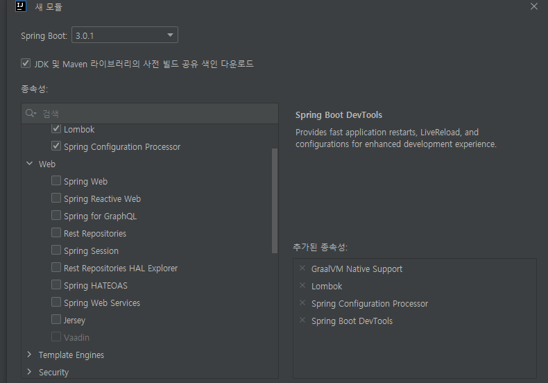Select the Spring Web Services label
The width and height of the screenshot is (548, 383).
pos(102,303)
